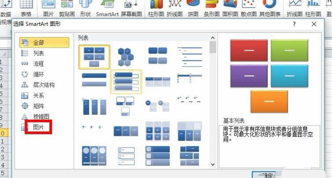This screenshot has width=332, height=178.
Task: Select the 全部 category in SmartArt dialog
Action: (x=44, y=43)
